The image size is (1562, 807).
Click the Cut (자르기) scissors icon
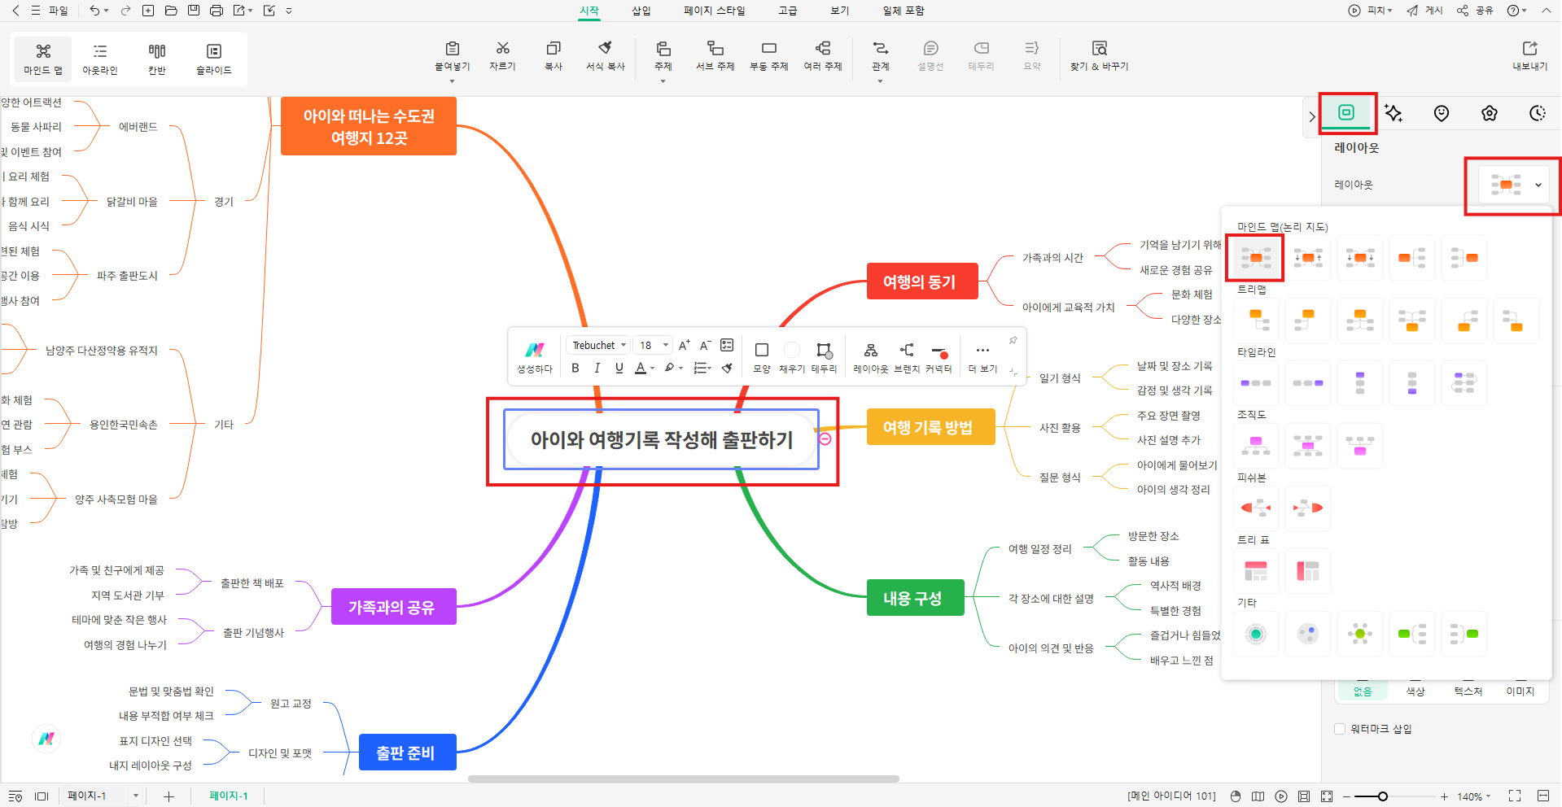point(503,49)
